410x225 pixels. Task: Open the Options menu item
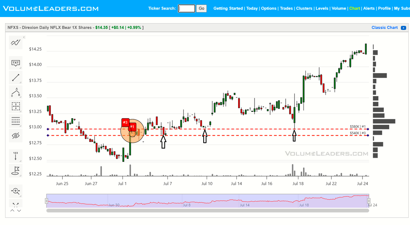click(x=269, y=8)
